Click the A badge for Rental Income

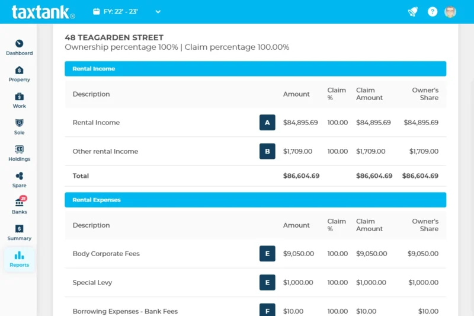[267, 123]
